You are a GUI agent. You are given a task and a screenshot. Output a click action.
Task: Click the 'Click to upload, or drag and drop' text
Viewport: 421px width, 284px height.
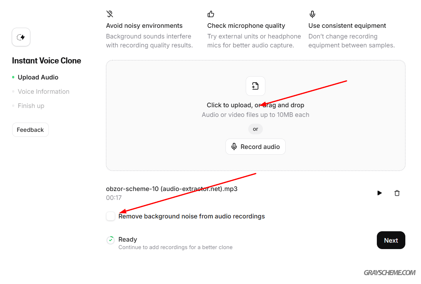click(x=255, y=105)
